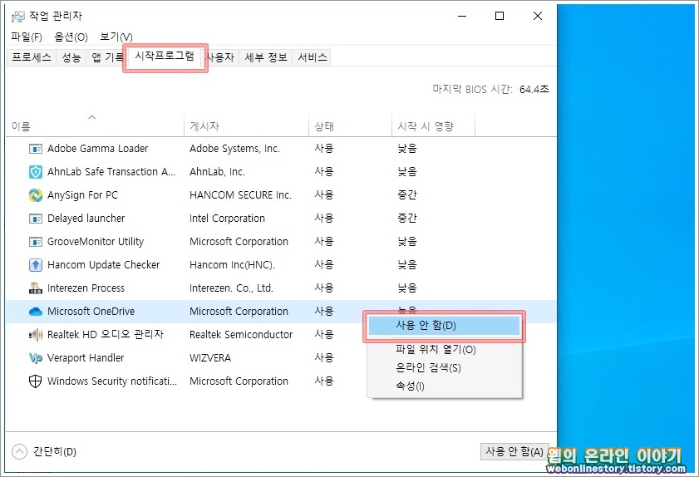Select the 시작프로그램 tab
Image resolution: width=699 pixels, height=477 pixels.
pyautogui.click(x=165, y=57)
